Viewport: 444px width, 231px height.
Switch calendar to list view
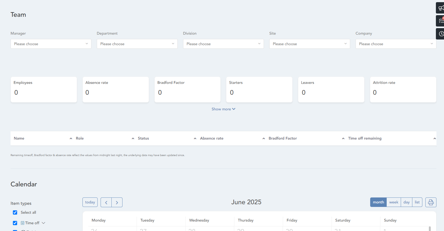[417, 202]
